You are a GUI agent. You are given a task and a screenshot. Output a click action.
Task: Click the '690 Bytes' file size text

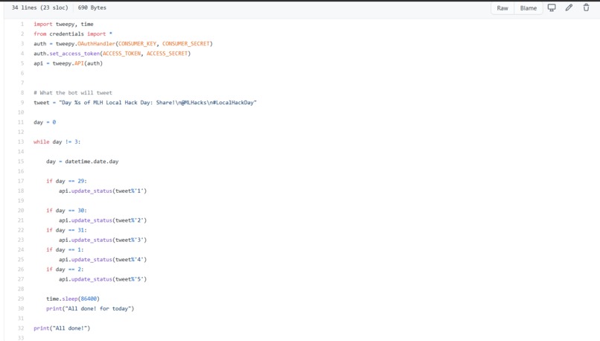(x=92, y=7)
